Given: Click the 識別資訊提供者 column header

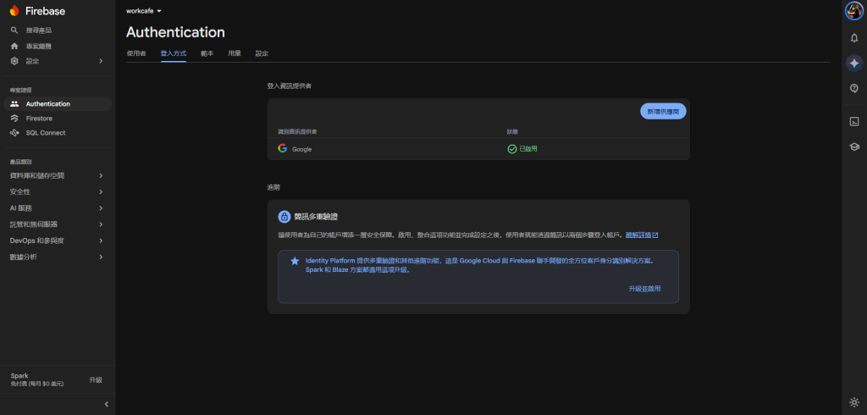Looking at the screenshot, I should tap(297, 131).
